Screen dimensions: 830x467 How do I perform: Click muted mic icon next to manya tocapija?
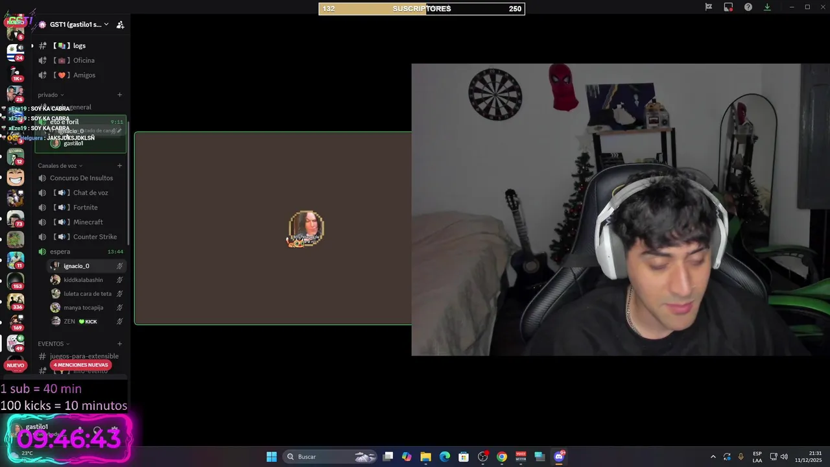(119, 307)
